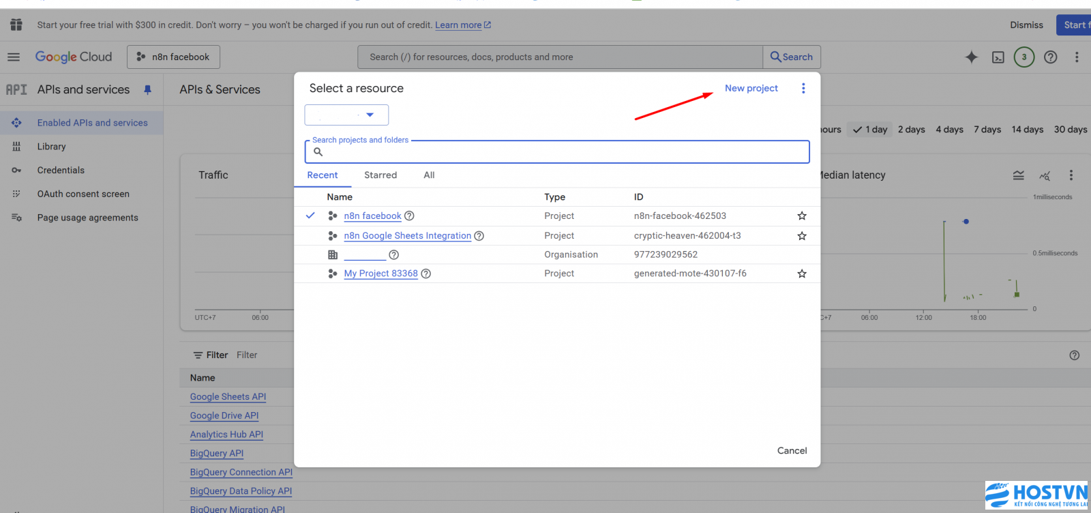The image size is (1091, 513).
Task: Open organisation selector dropdown in dialog
Action: tap(346, 115)
